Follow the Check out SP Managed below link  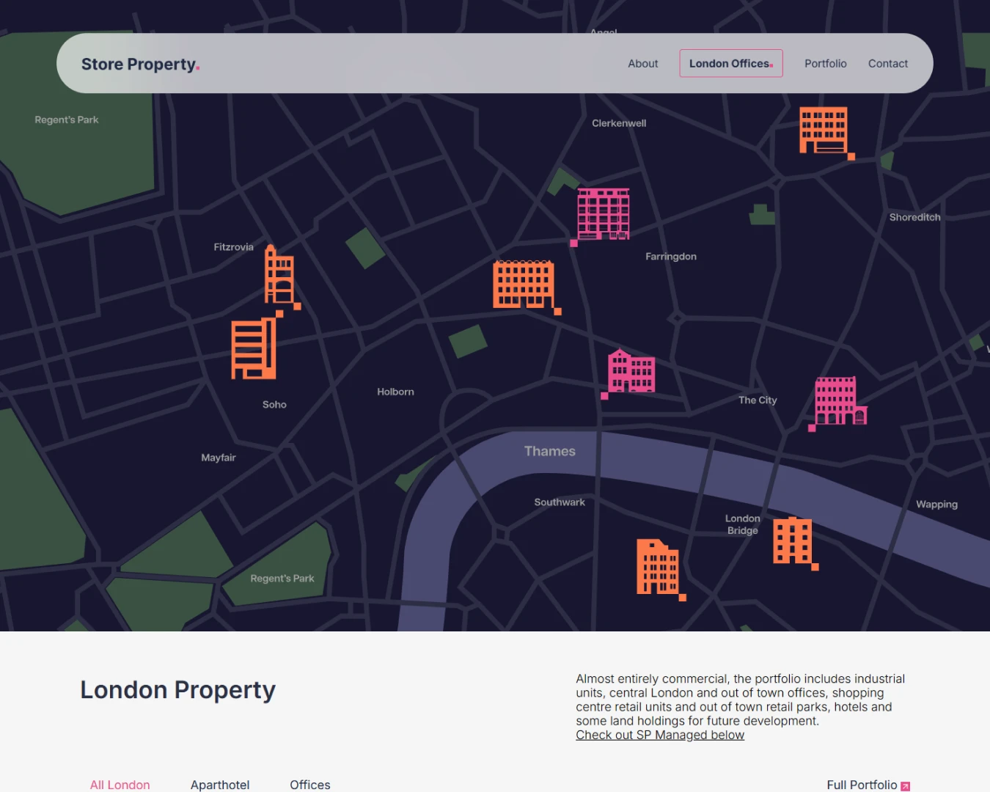pyautogui.click(x=659, y=735)
